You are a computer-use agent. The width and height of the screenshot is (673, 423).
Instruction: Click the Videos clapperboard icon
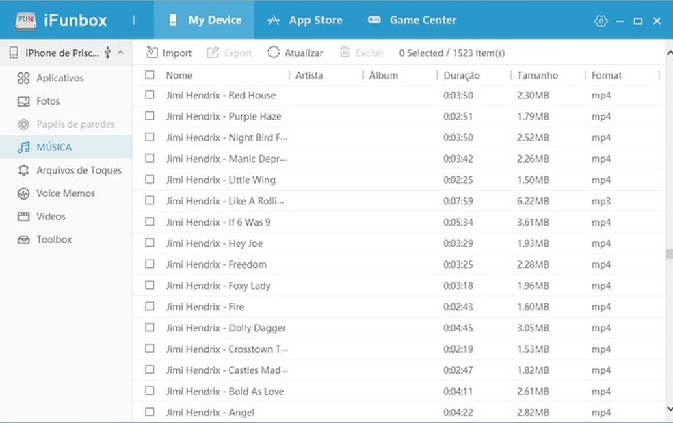coord(24,217)
